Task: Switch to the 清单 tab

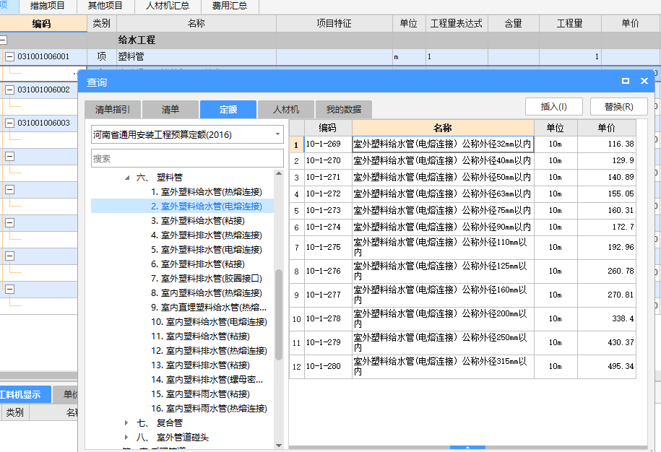Action: tap(170, 110)
